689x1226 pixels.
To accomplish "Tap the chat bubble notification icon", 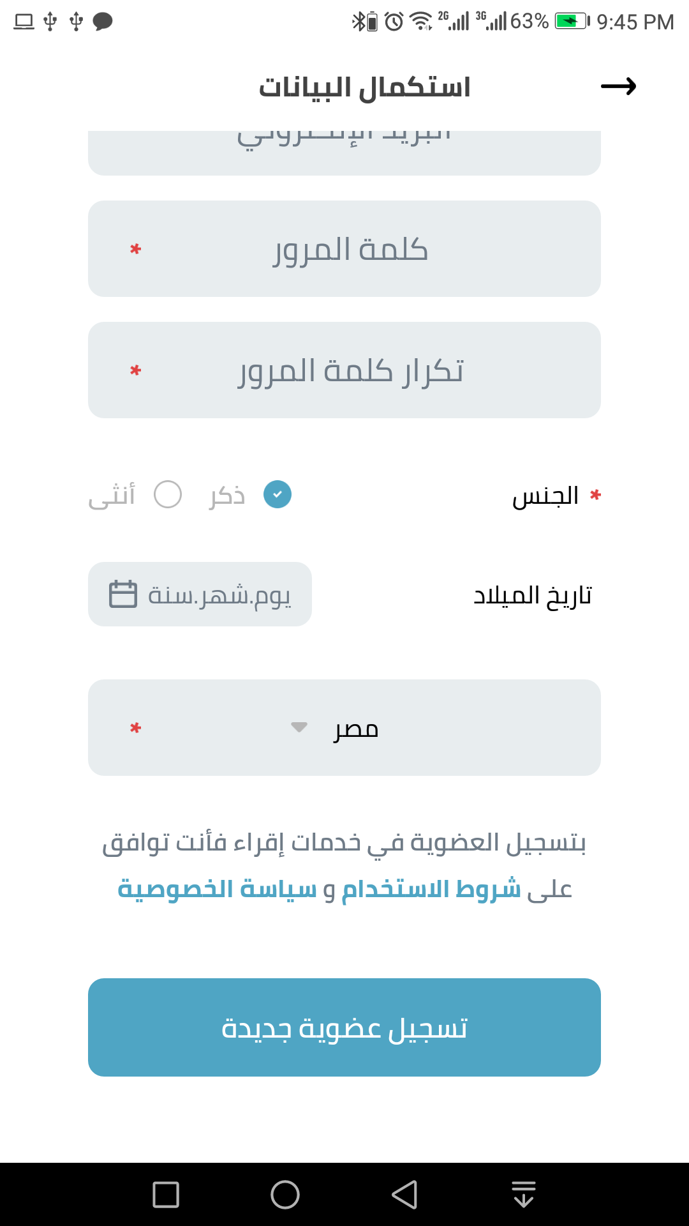I will click(x=103, y=22).
